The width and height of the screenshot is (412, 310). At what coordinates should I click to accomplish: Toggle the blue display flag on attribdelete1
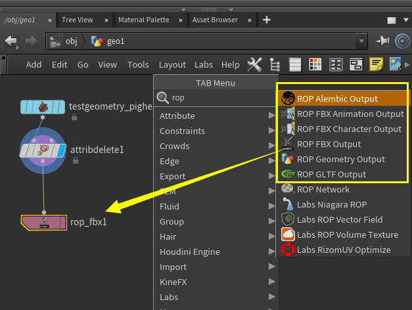[x=62, y=150]
